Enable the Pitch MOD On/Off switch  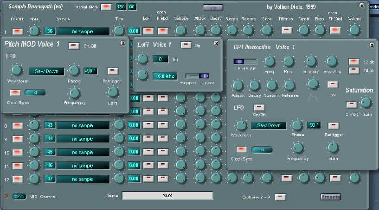pyautogui.click(x=73, y=45)
